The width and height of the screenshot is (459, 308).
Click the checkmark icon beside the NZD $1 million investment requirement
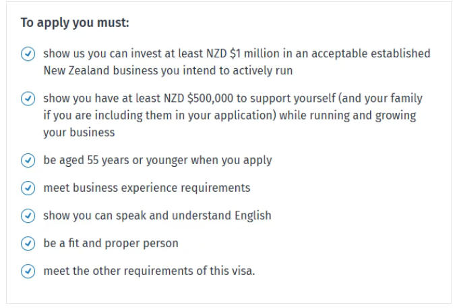pyautogui.click(x=28, y=54)
